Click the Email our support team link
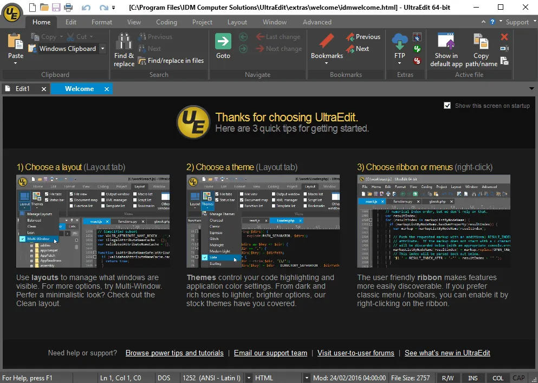The image size is (538, 383). tap(270, 353)
